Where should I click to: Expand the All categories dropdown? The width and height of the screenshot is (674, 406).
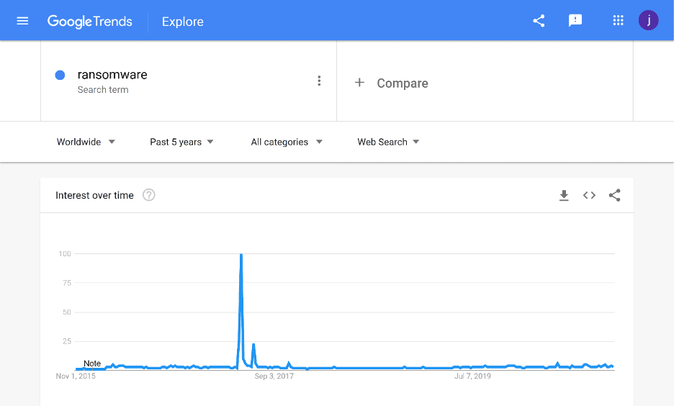[287, 142]
